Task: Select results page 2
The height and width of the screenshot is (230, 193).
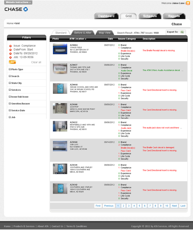Action: coord(123,206)
